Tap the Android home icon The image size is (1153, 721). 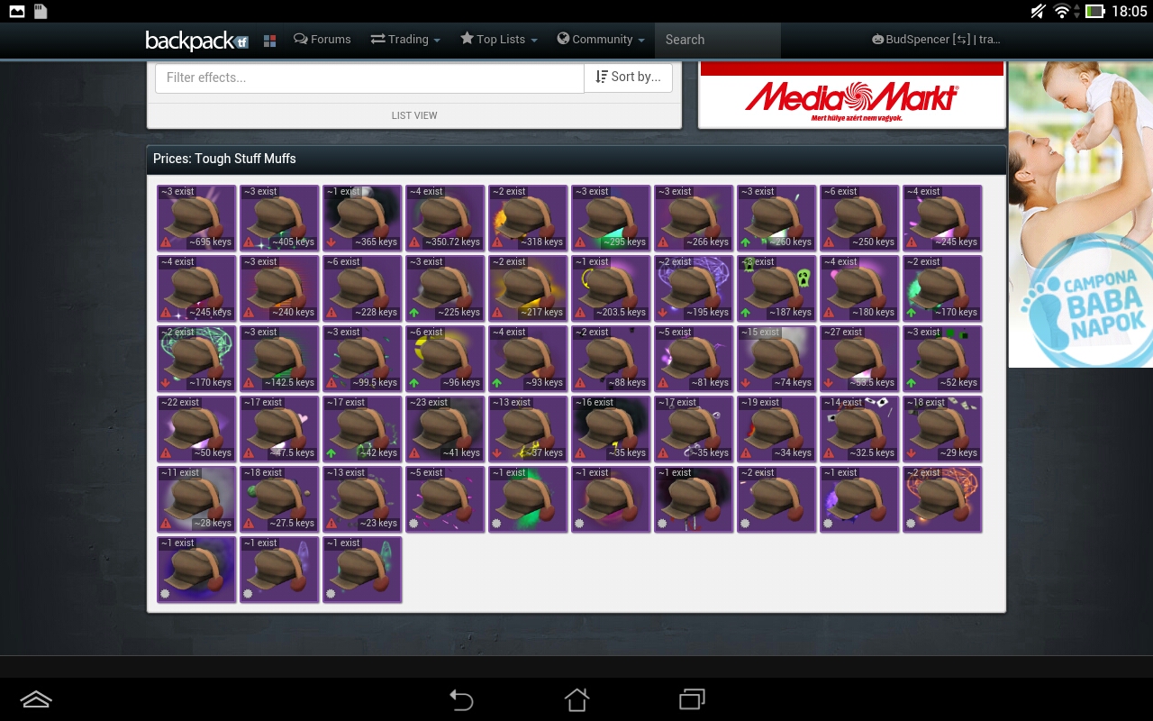click(x=576, y=699)
